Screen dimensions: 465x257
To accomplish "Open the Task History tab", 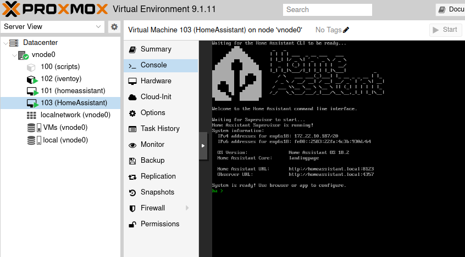I will coord(161,129).
